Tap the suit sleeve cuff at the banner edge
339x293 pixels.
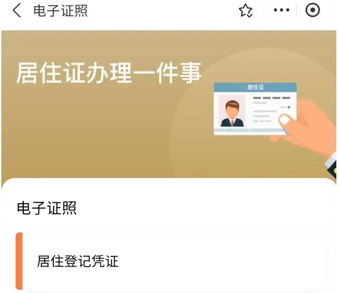[x=331, y=165]
